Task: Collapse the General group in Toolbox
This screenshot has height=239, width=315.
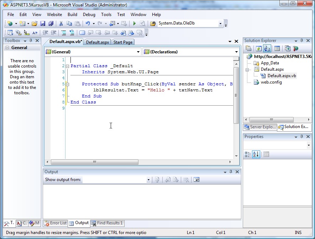Action: (x=7, y=48)
